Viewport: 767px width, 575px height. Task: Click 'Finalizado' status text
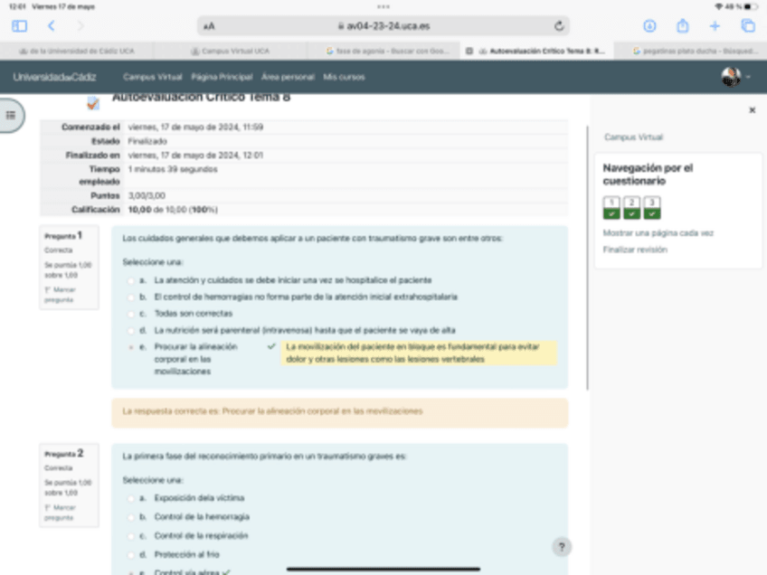(147, 141)
